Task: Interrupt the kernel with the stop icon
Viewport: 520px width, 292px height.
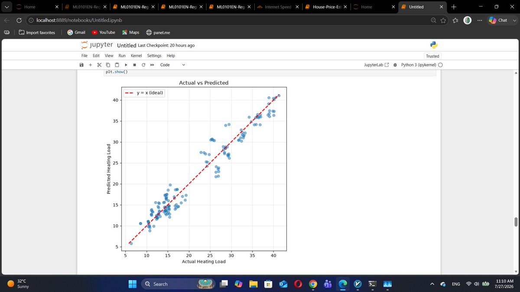Action: pos(135,65)
